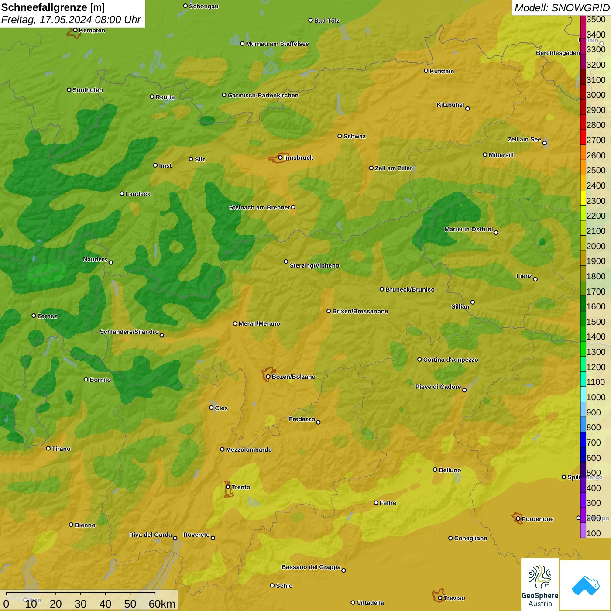
Task: Select the 'Riva del Garda' label
Action: tap(151, 535)
